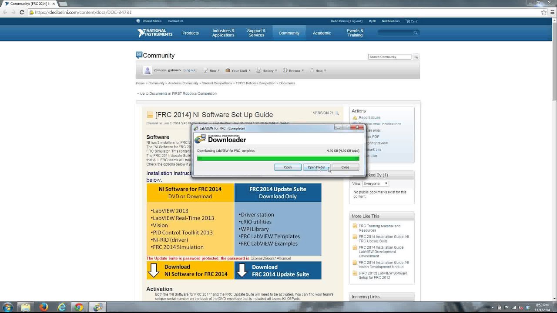The image size is (557, 313).
Task: Bookmark the page with the star icon
Action: pyautogui.click(x=544, y=12)
